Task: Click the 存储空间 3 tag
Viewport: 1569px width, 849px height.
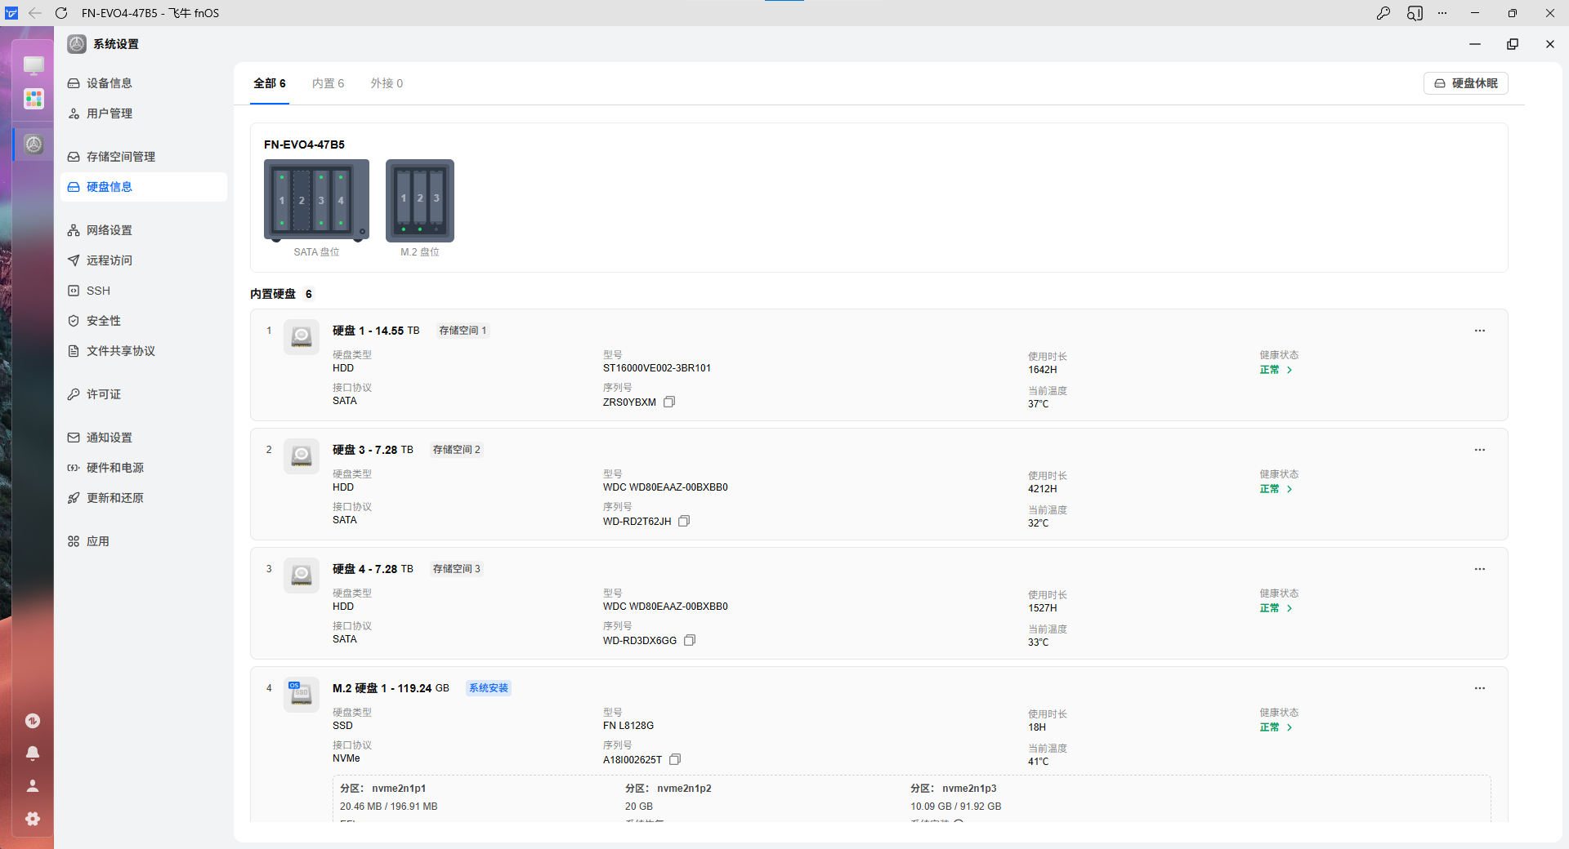Action: pyautogui.click(x=457, y=569)
